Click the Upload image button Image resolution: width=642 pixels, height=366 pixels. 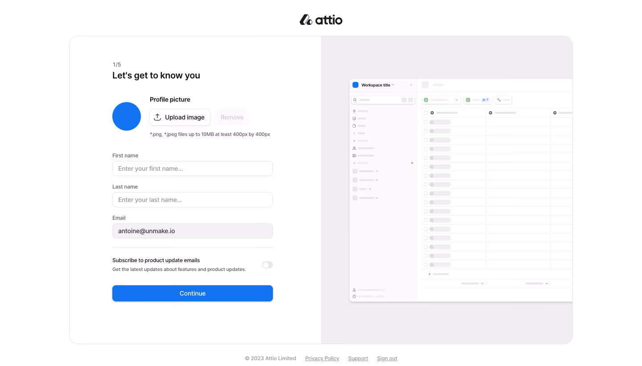180,117
